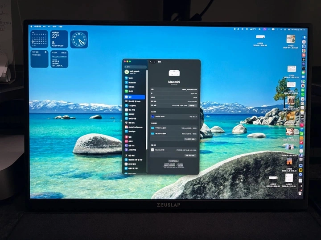This screenshot has height=240, width=321.
Task: Select the Network globe item in sidebar
Action: tap(135, 87)
